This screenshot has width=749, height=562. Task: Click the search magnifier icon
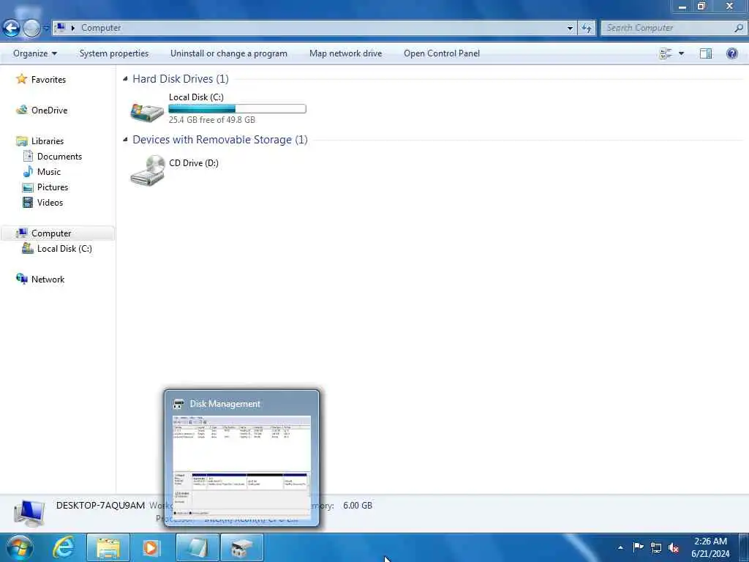[x=739, y=29]
